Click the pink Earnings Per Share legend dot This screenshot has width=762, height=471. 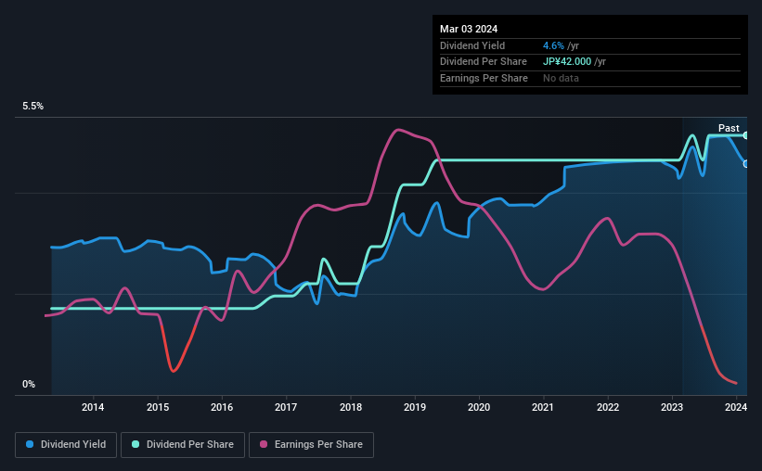[264, 444]
